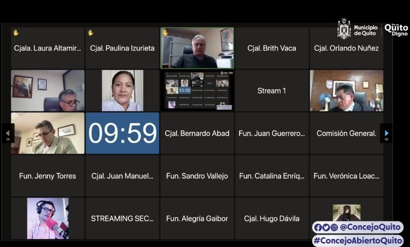
Task: Select the Comisión General tile
Action: tap(347, 133)
